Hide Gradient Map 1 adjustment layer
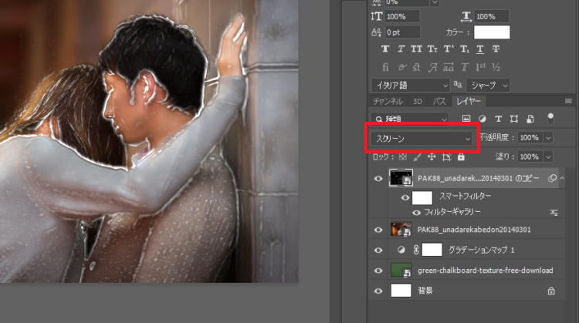This screenshot has height=323, width=579. (x=378, y=251)
